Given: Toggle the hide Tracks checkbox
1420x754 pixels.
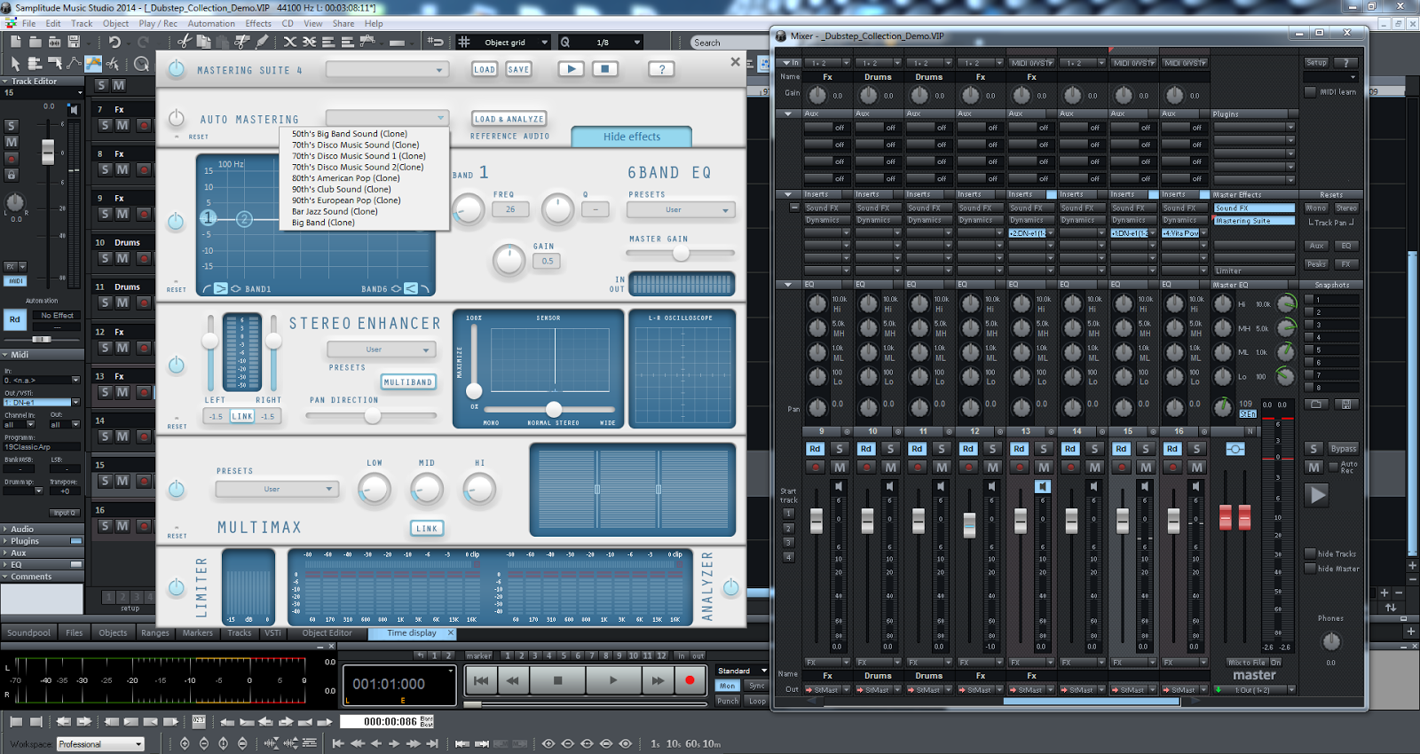Looking at the screenshot, I should 1310,554.
